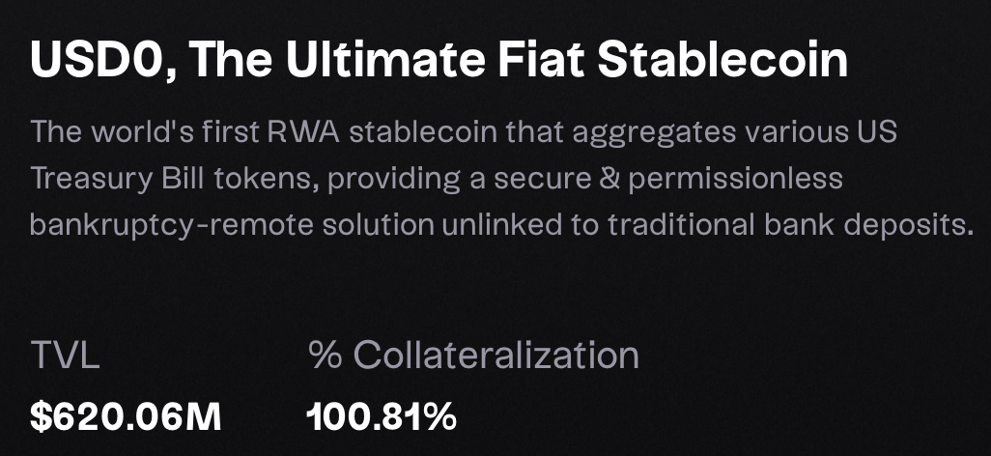Click the % Collateralization label
The height and width of the screenshot is (456, 991).
pyautogui.click(x=473, y=356)
